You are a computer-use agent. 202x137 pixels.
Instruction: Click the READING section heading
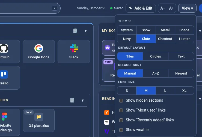pos(108,99)
